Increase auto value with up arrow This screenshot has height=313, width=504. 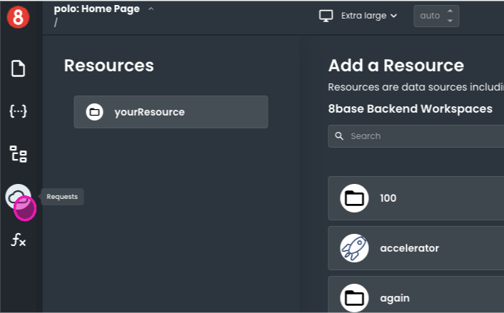tap(450, 11)
